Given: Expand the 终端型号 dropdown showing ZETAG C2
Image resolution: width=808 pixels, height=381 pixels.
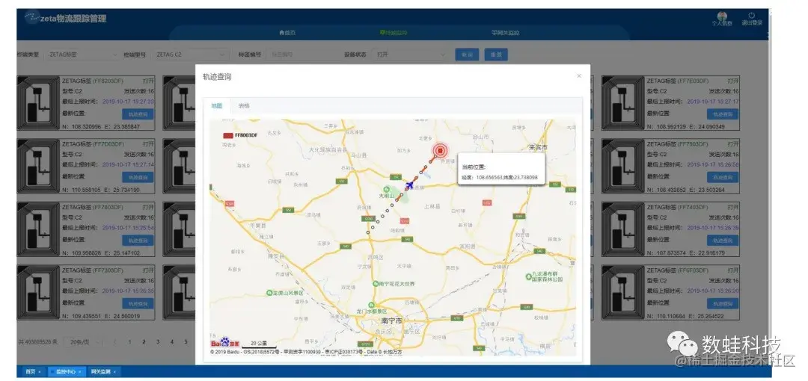Looking at the screenshot, I should pyautogui.click(x=191, y=54).
